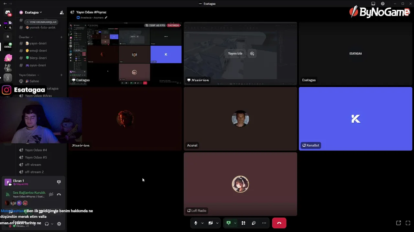Stop streaming via Ekran 1 panel icon
Image resolution: width=414 pixels, height=232 pixels.
pos(59,182)
